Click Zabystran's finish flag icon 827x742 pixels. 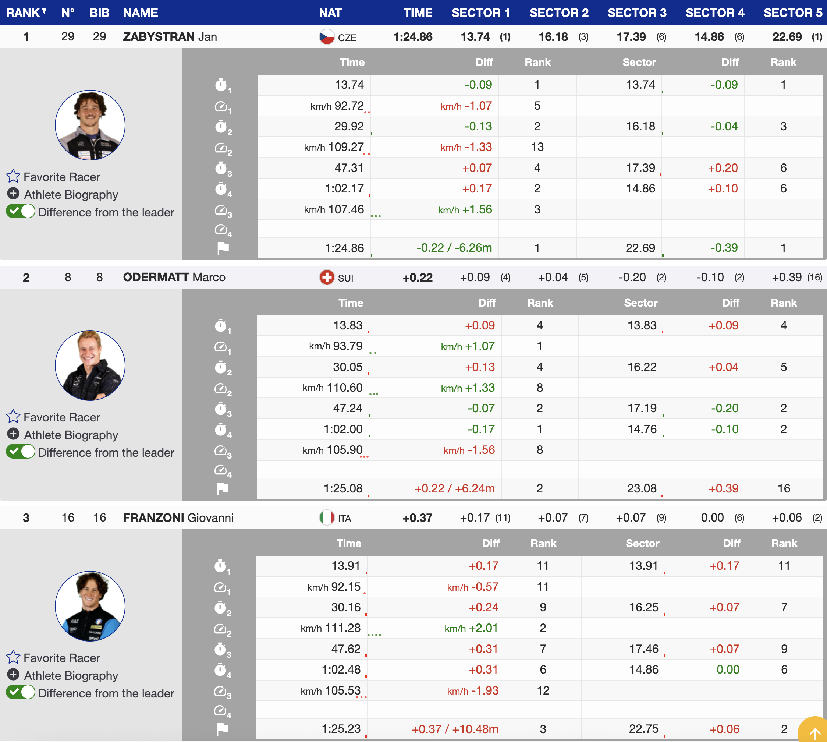(x=223, y=248)
